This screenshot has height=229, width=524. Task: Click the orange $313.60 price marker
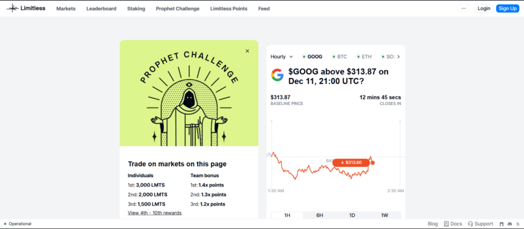(351, 163)
